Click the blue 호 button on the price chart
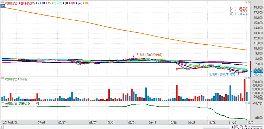The height and width of the screenshot is (129, 264). [x=2, y=6]
